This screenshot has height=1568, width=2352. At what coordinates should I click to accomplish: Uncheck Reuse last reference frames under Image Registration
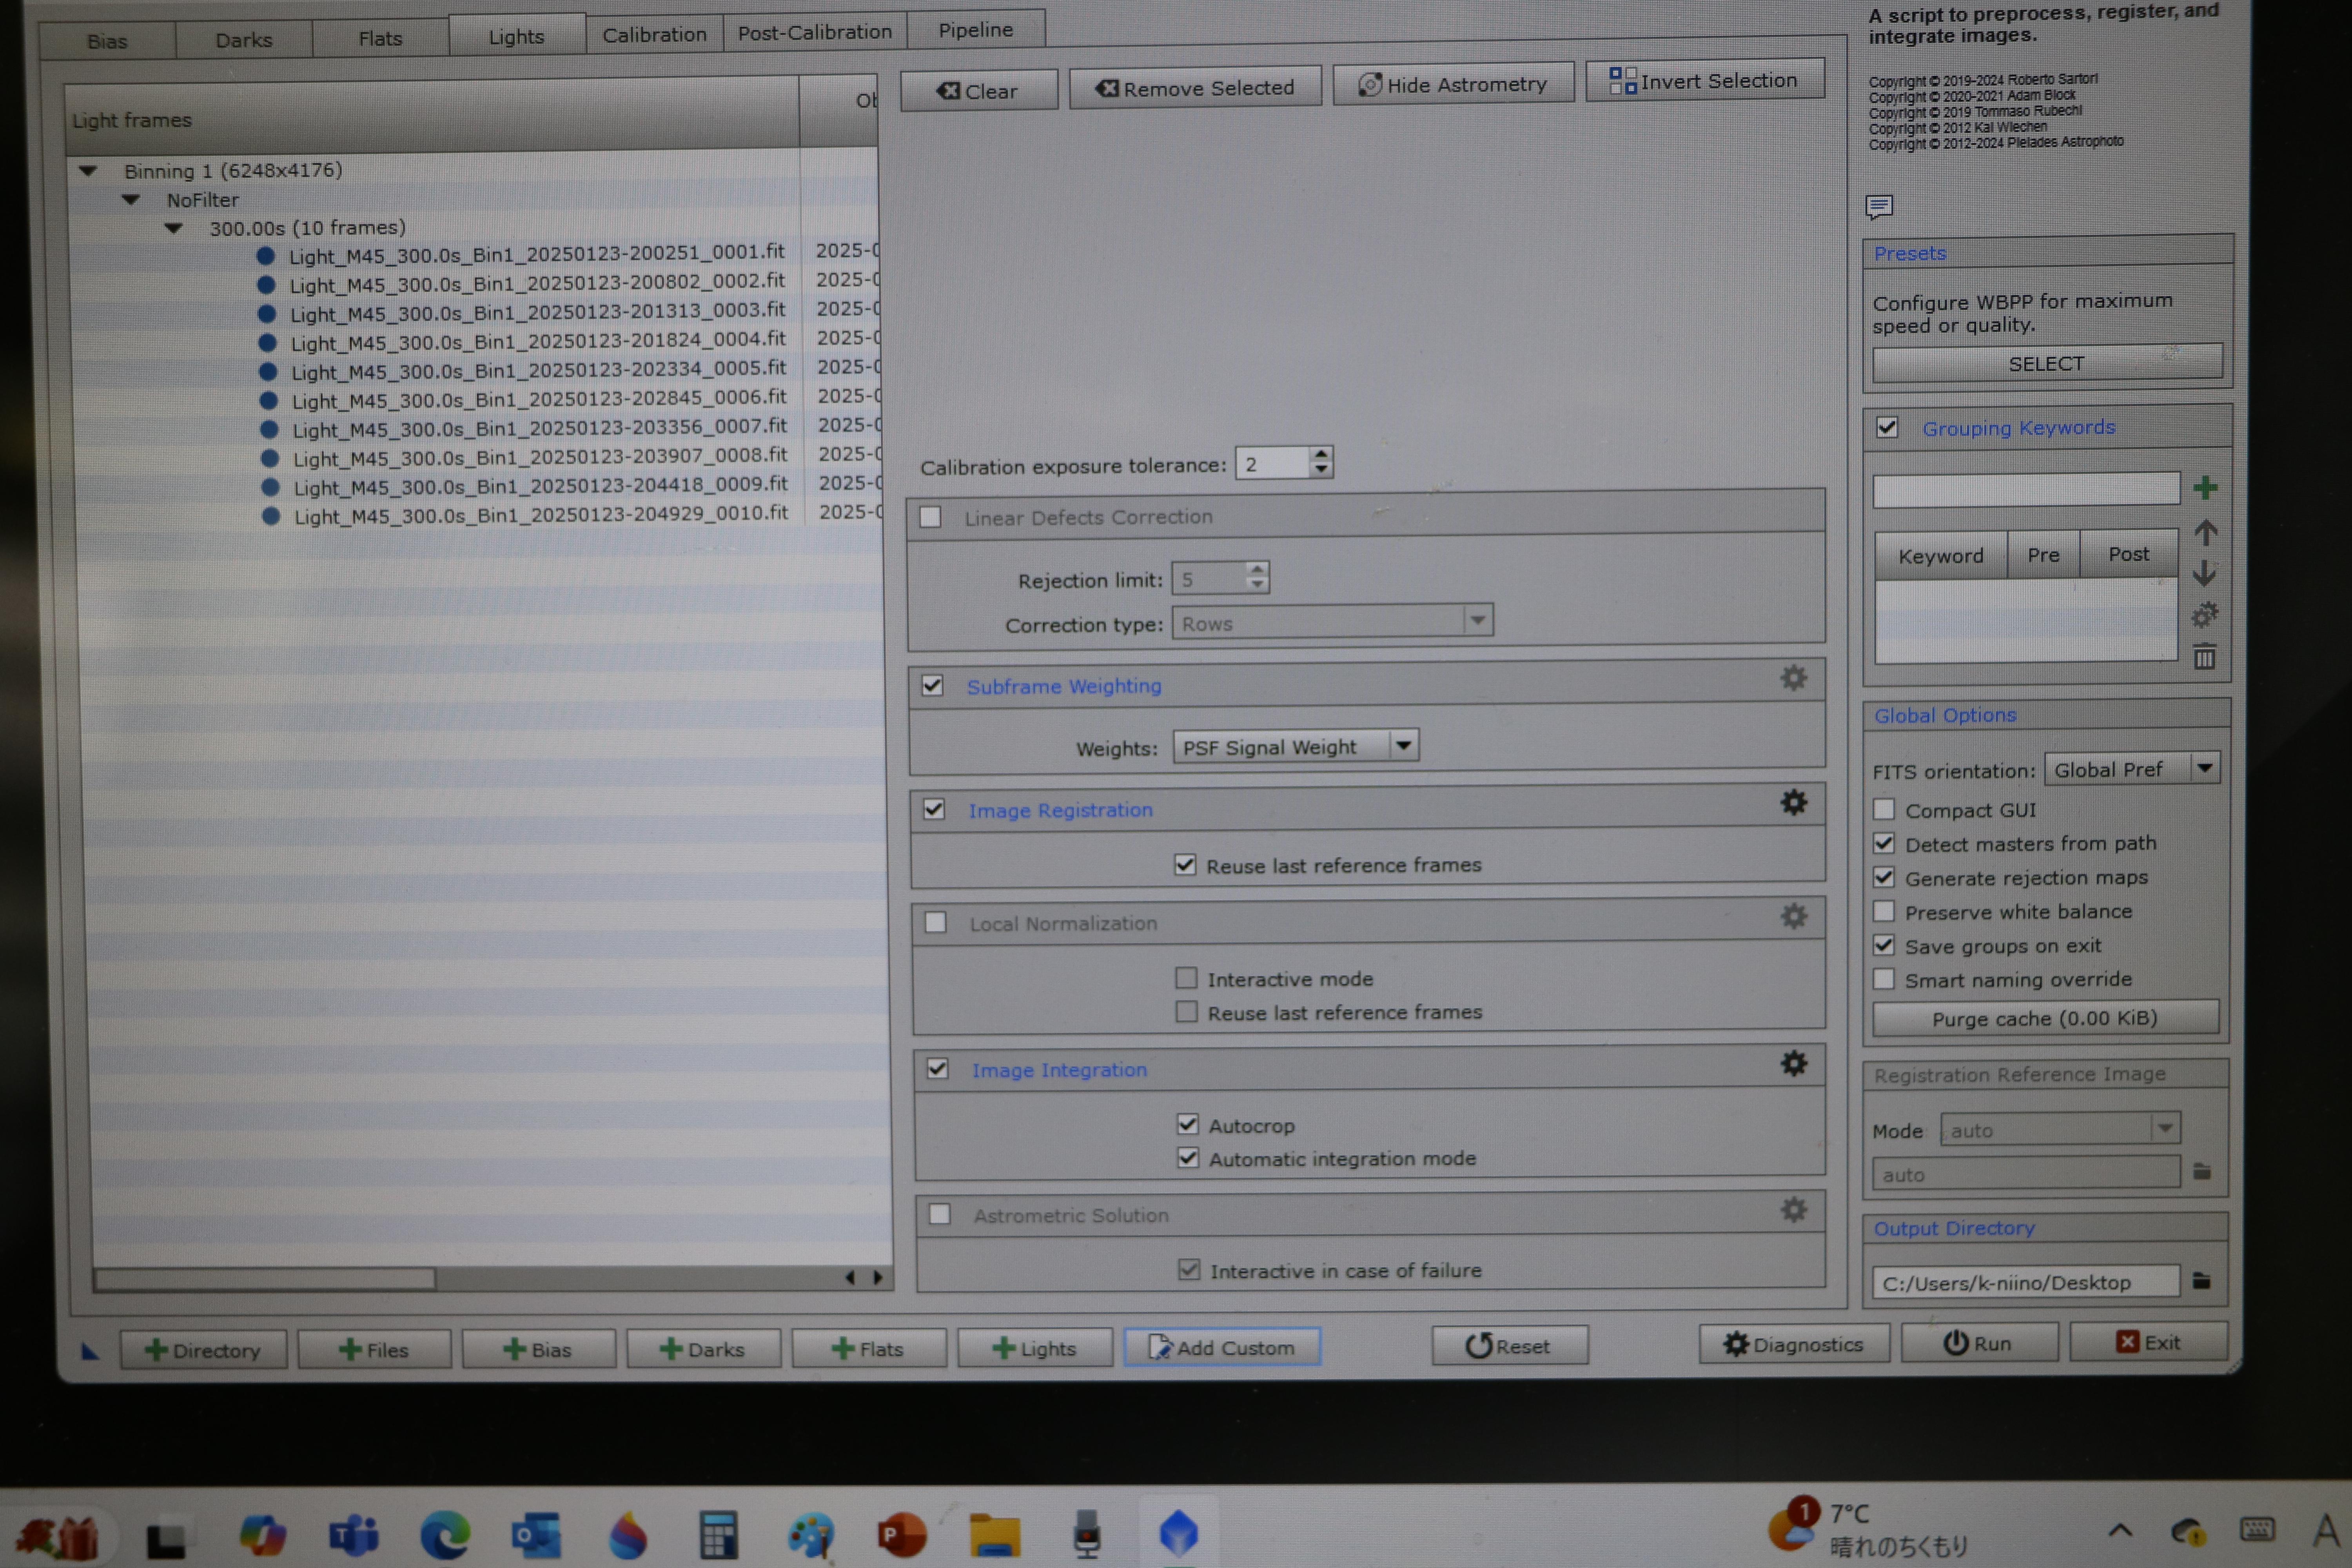[1185, 865]
